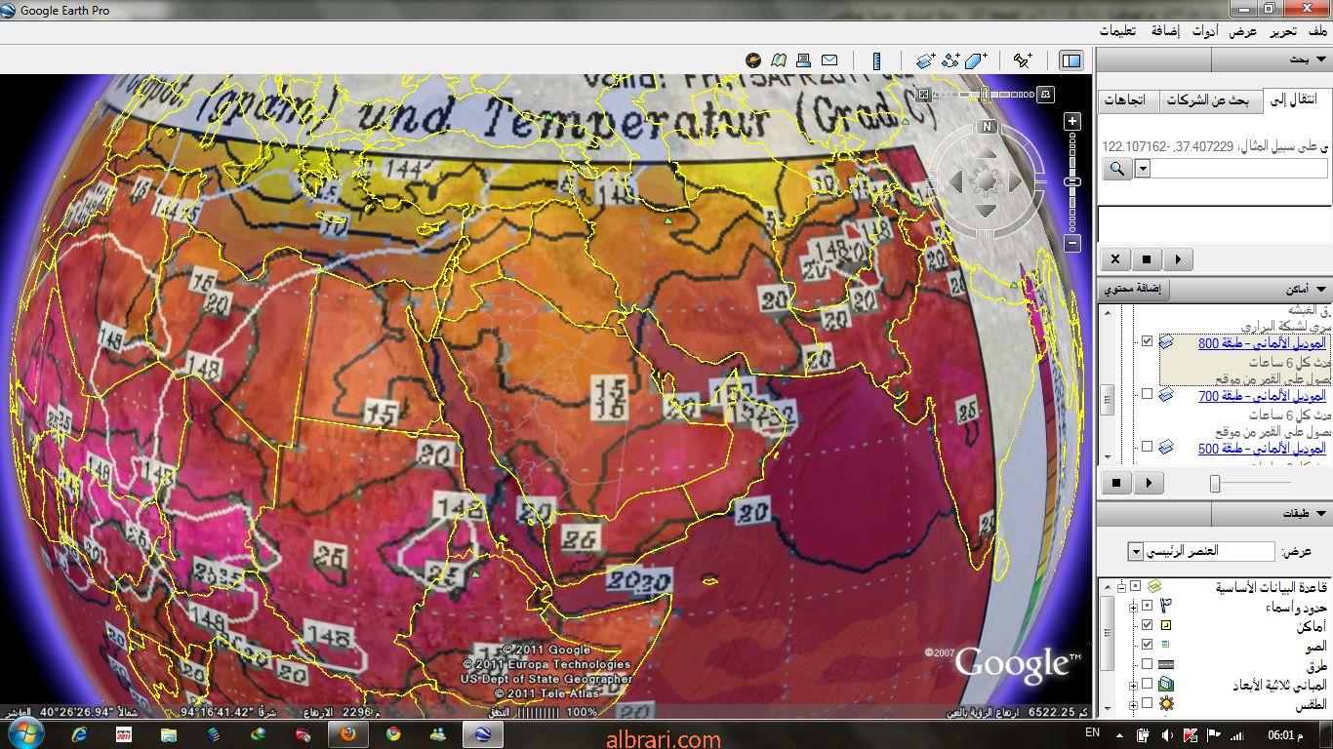Click the compass look-up arrow
Screen dimensions: 1333x749
pyautogui.click(x=986, y=153)
